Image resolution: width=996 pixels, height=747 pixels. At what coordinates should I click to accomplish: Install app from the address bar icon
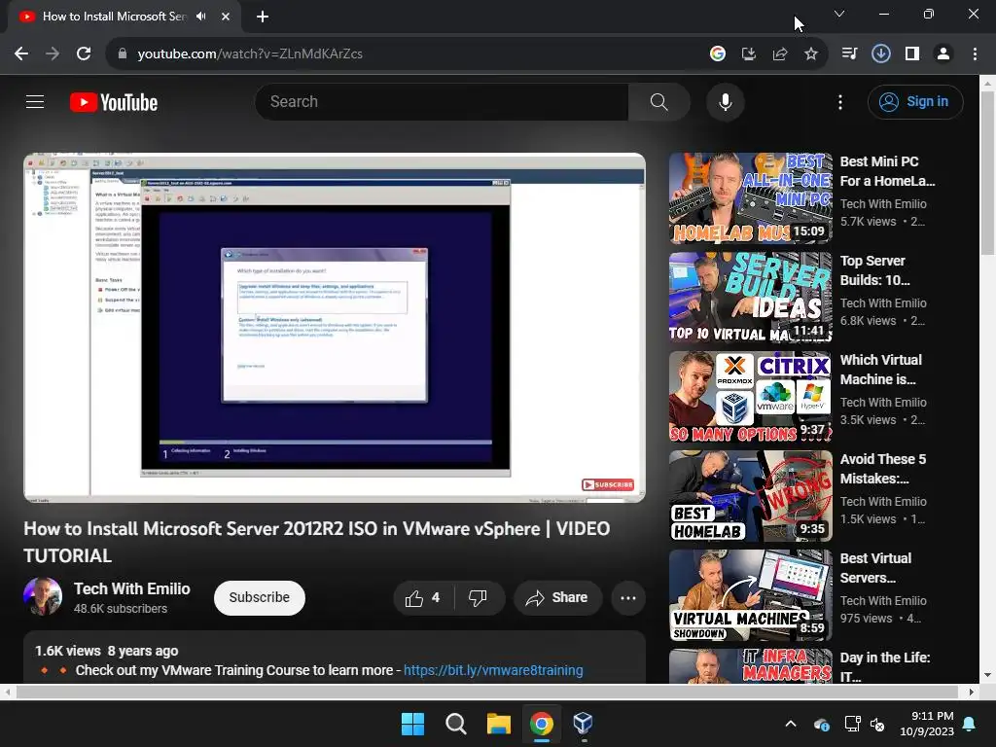pos(749,53)
